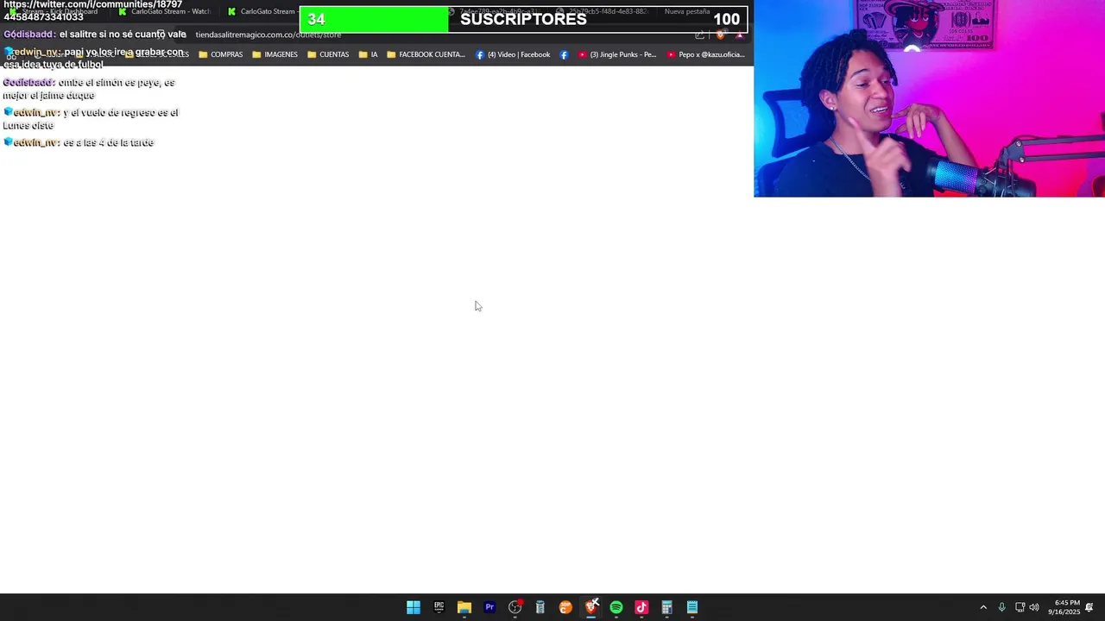This screenshot has height=621, width=1105.
Task: Click the Brave Rewards triangle icon
Action: [x=739, y=34]
